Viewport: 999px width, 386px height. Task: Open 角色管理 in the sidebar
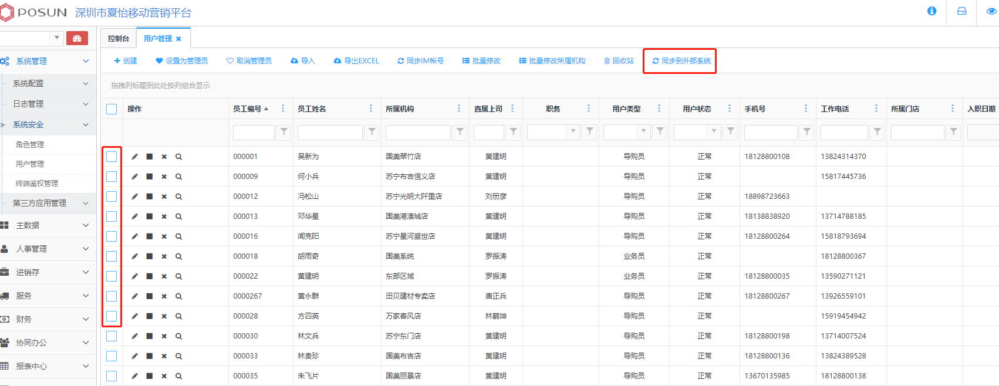click(x=30, y=144)
